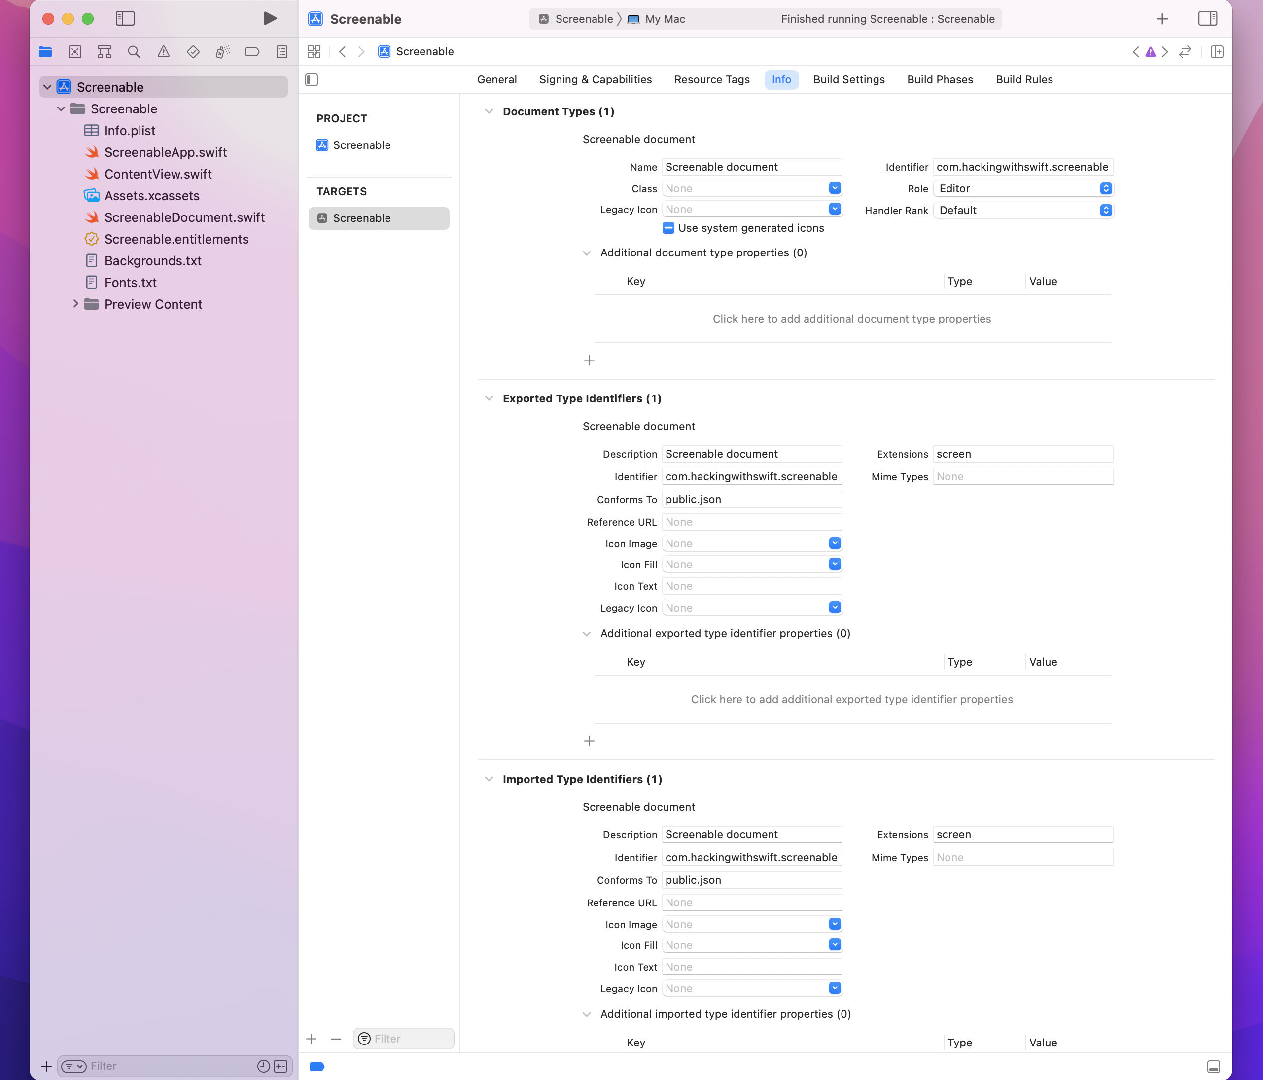Select ScreenableDocument.swift in the project navigator
Screen dimensions: 1263x1080
coord(185,217)
